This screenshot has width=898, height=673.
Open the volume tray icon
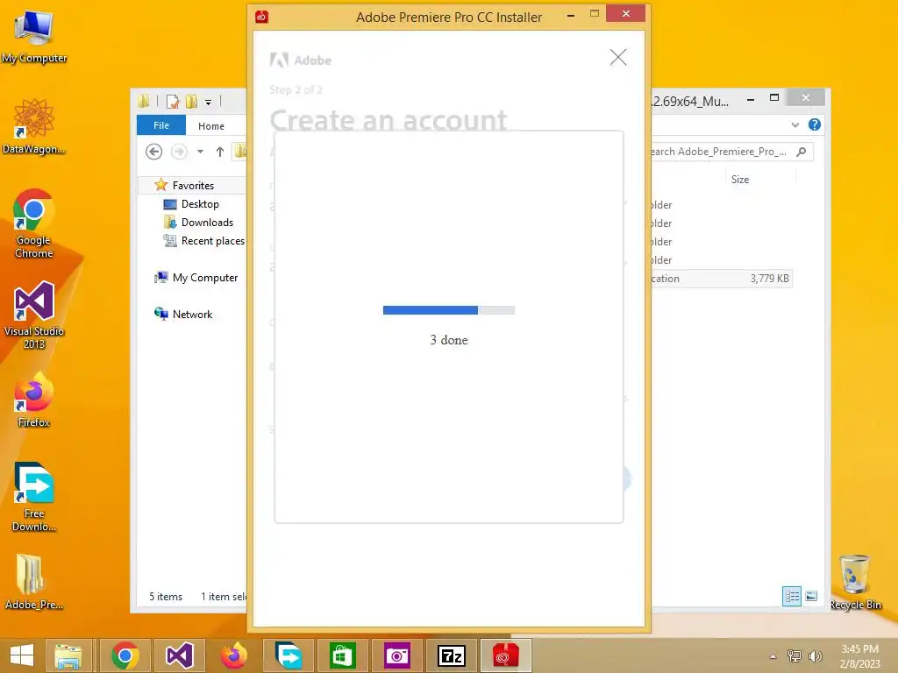click(x=815, y=656)
